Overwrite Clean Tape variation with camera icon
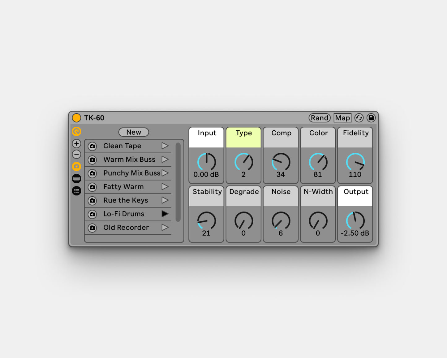Image resolution: width=447 pixels, height=358 pixels. tap(92, 146)
